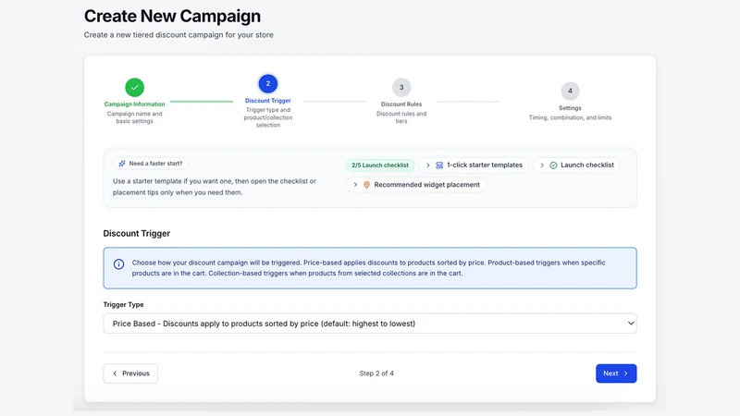The width and height of the screenshot is (740, 416).
Task: Go to step 4 Settings circle
Action: tap(570, 91)
